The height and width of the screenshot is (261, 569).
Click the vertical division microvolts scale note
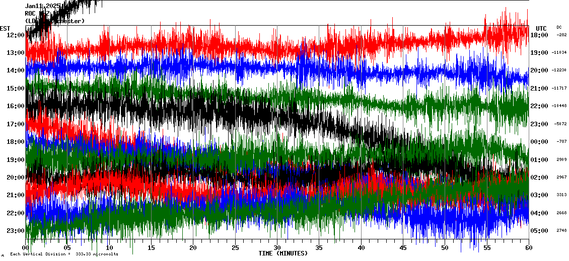64,254
